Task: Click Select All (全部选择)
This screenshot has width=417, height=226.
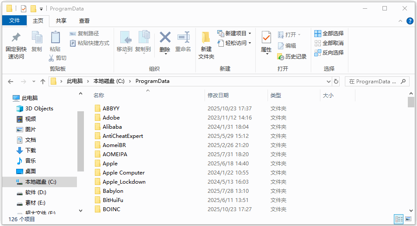Action: click(x=329, y=34)
